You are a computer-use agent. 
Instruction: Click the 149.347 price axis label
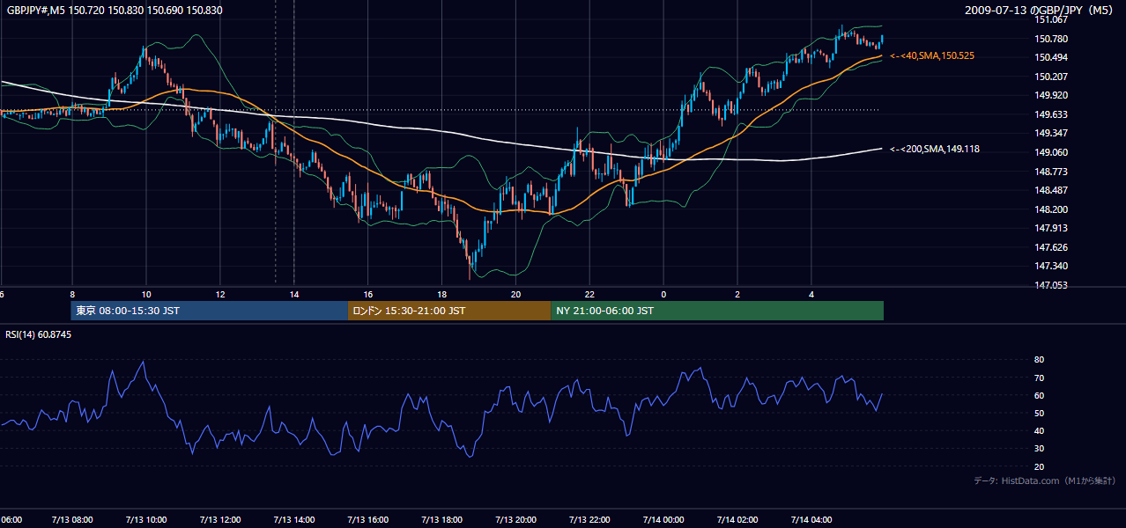[1051, 134]
